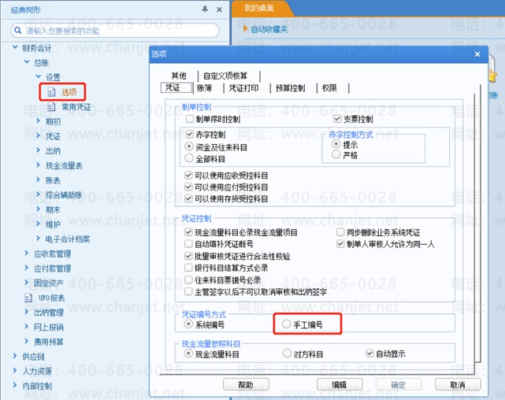Viewport: 505px width, 400px height.
Task: Select 选项 in the tree
Action: click(x=69, y=92)
